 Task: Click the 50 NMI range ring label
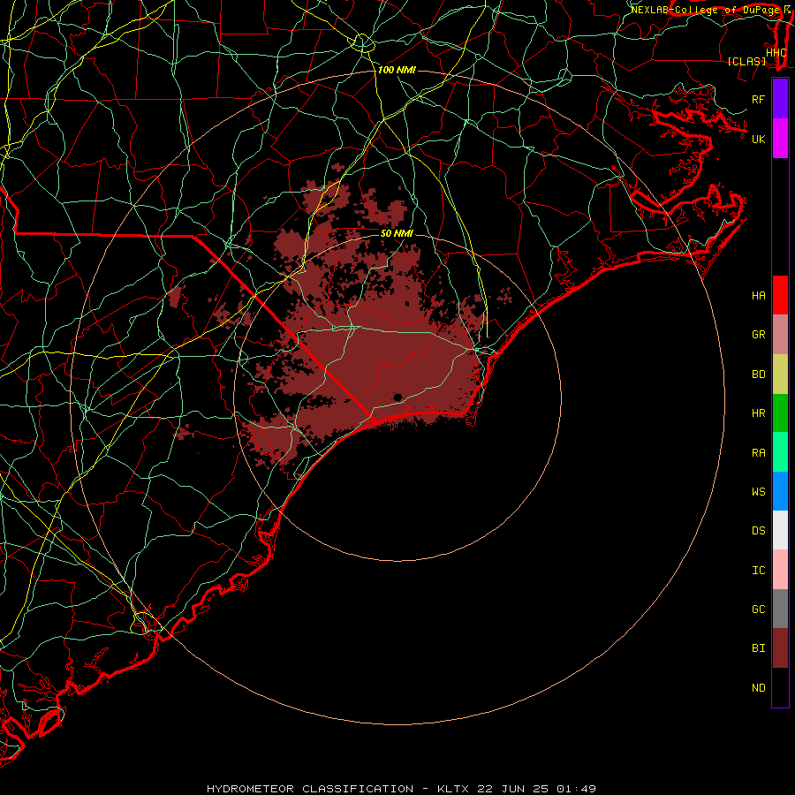397,233
